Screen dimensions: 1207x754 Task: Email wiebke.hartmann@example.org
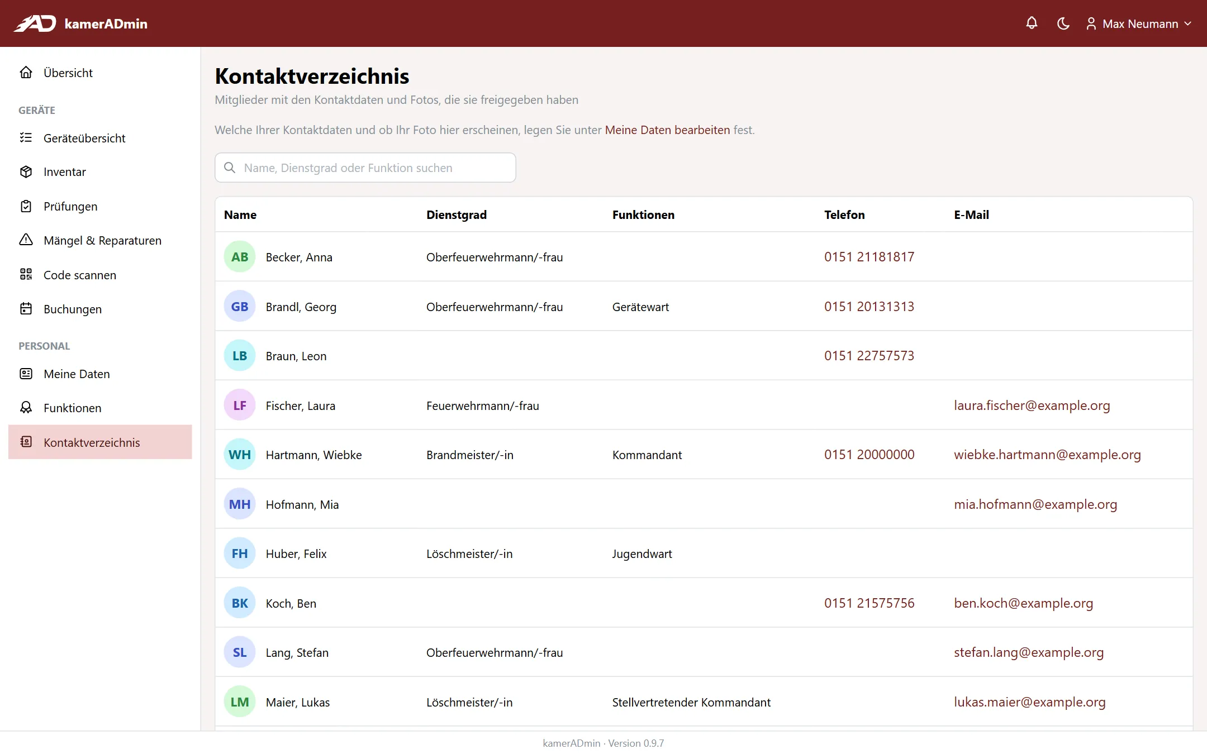(x=1047, y=455)
